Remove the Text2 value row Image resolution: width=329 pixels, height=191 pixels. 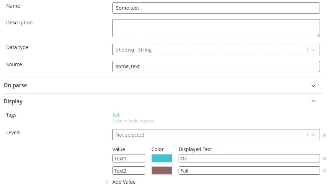(324, 171)
